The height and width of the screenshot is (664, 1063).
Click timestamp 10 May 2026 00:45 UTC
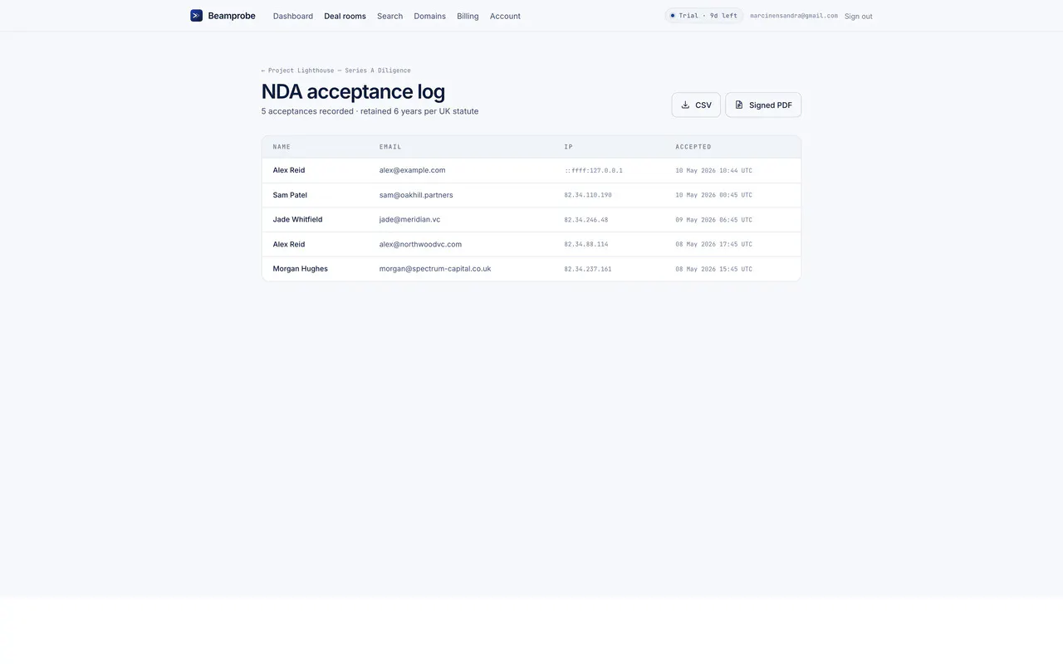[713, 195]
